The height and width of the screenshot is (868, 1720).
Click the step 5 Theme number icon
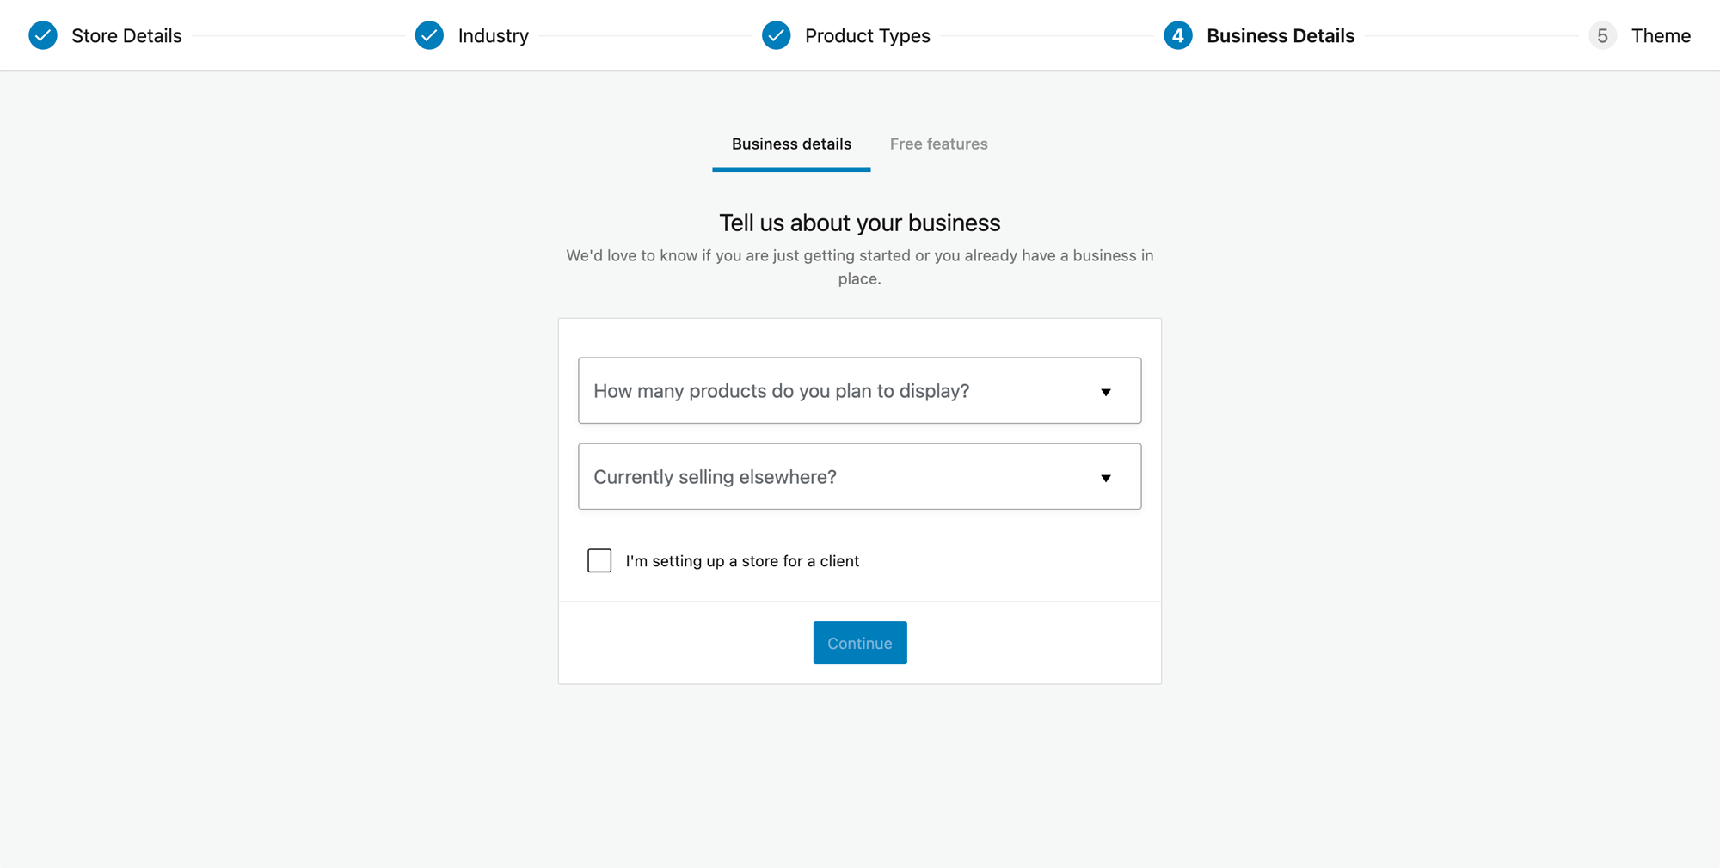coord(1601,35)
